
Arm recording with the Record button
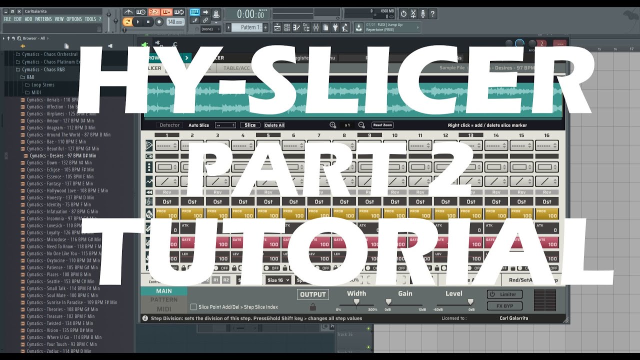coord(159,21)
